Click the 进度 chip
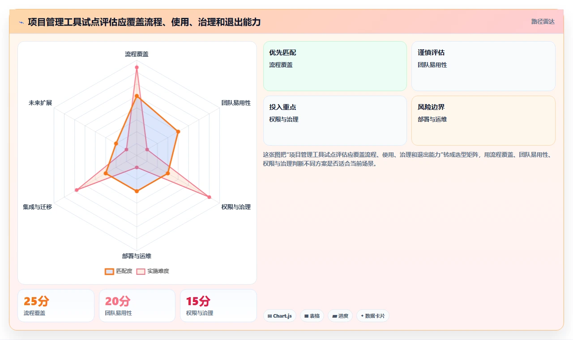The image size is (573, 340). [340, 316]
